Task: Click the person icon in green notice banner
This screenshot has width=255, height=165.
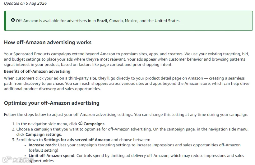Action: 13,20
